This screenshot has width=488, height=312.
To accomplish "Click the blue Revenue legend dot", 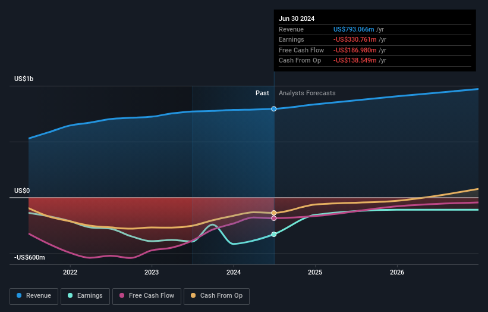I will coord(19,295).
